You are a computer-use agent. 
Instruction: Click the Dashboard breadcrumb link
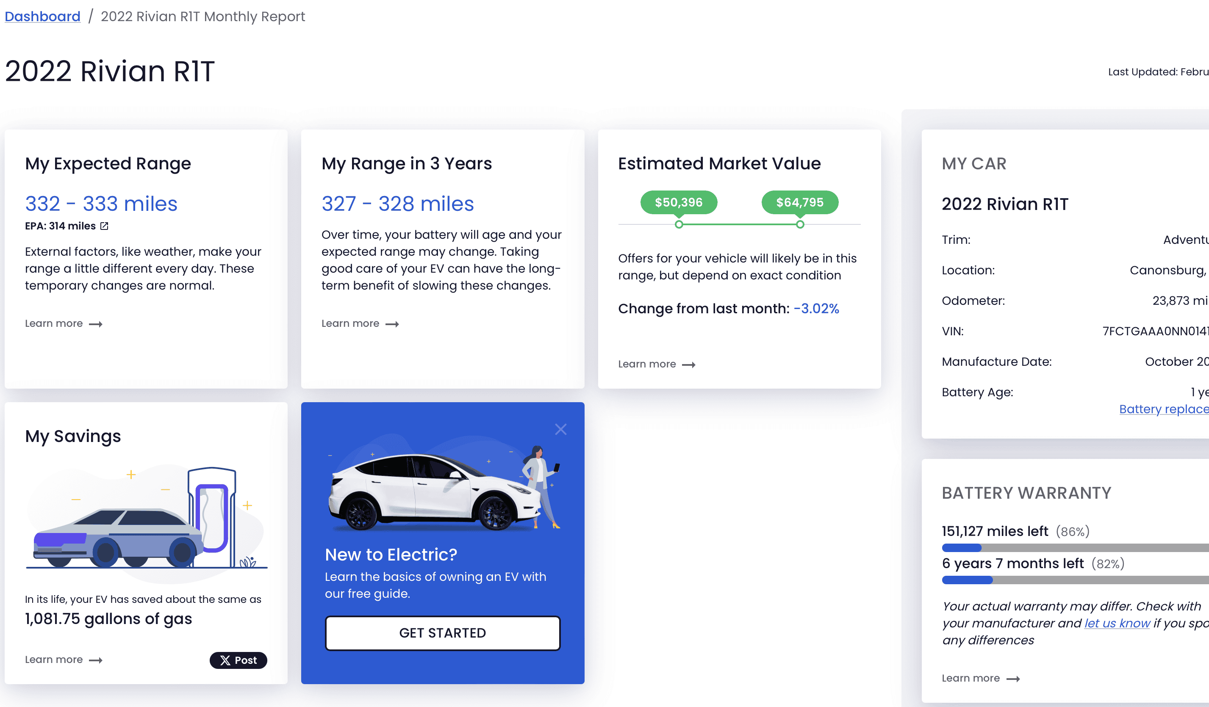point(42,16)
